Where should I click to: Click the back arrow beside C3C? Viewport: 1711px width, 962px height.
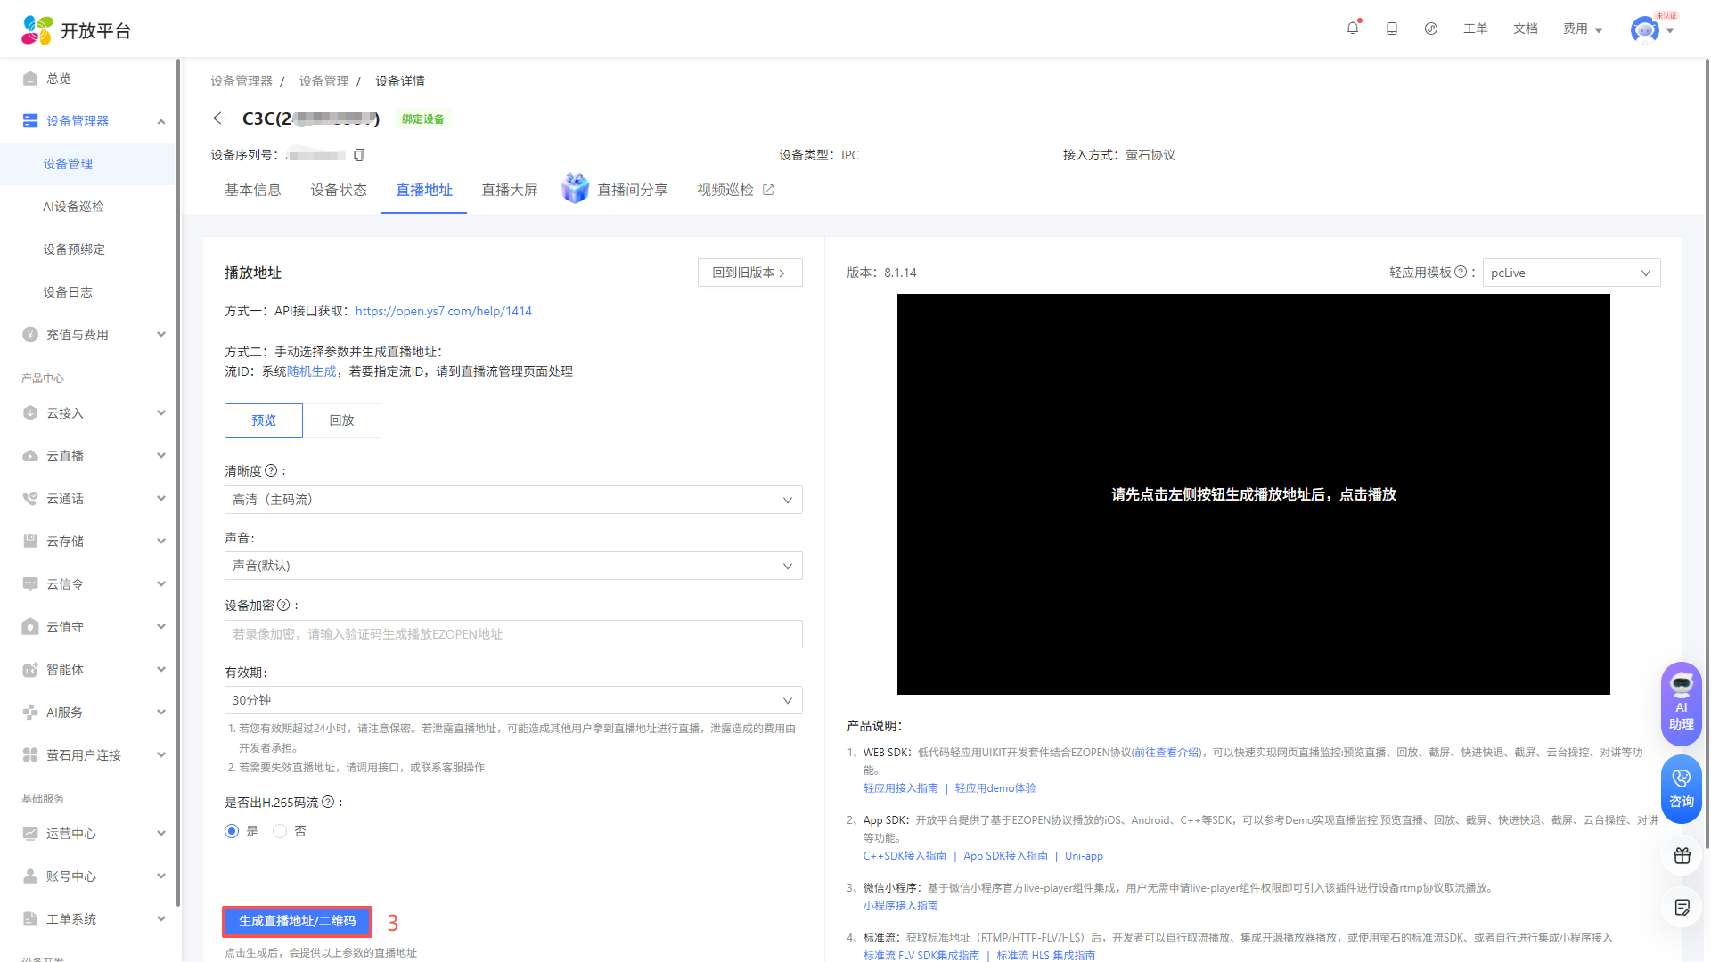tap(219, 118)
